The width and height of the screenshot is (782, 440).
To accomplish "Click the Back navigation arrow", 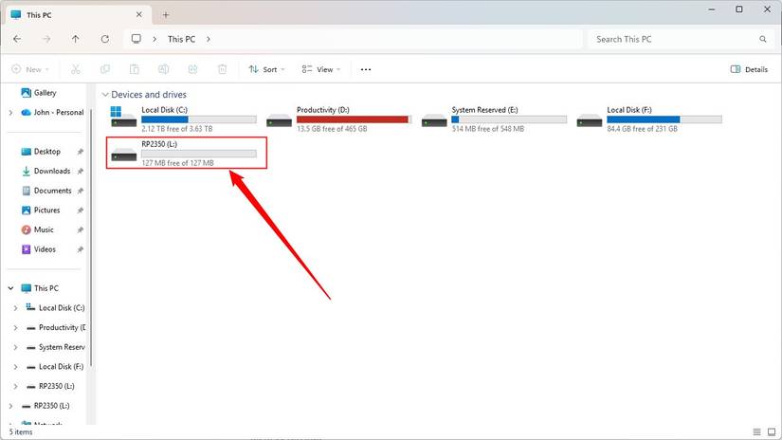I will click(17, 39).
